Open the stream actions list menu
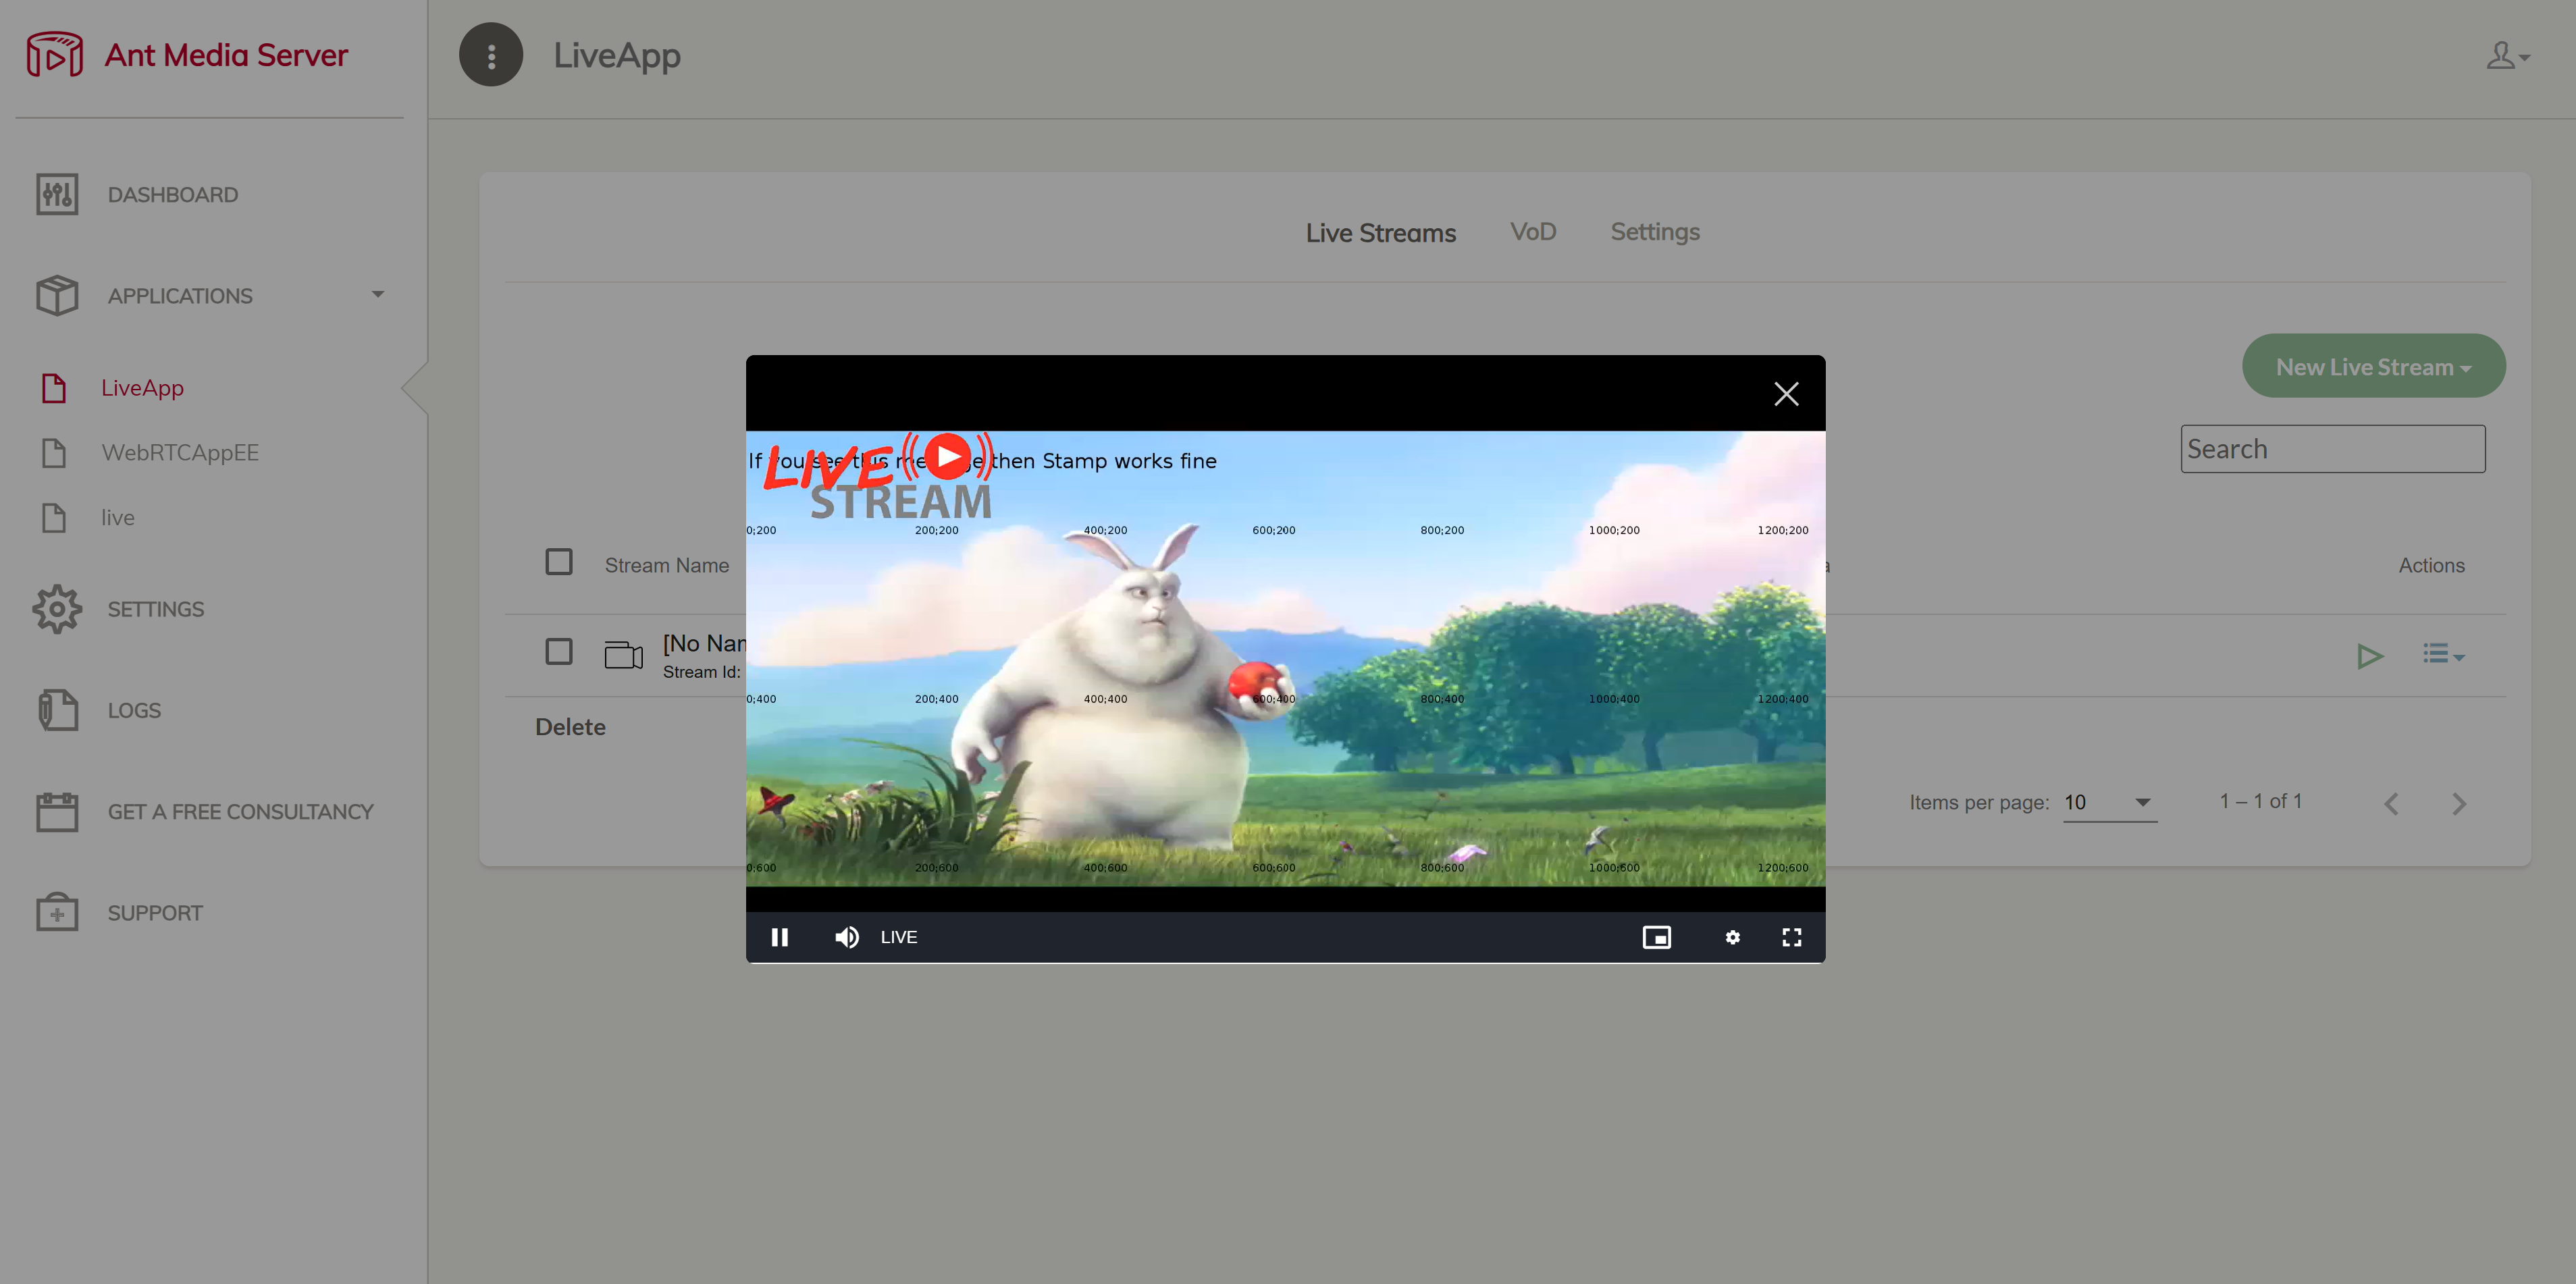2576x1284 pixels. [2443, 655]
